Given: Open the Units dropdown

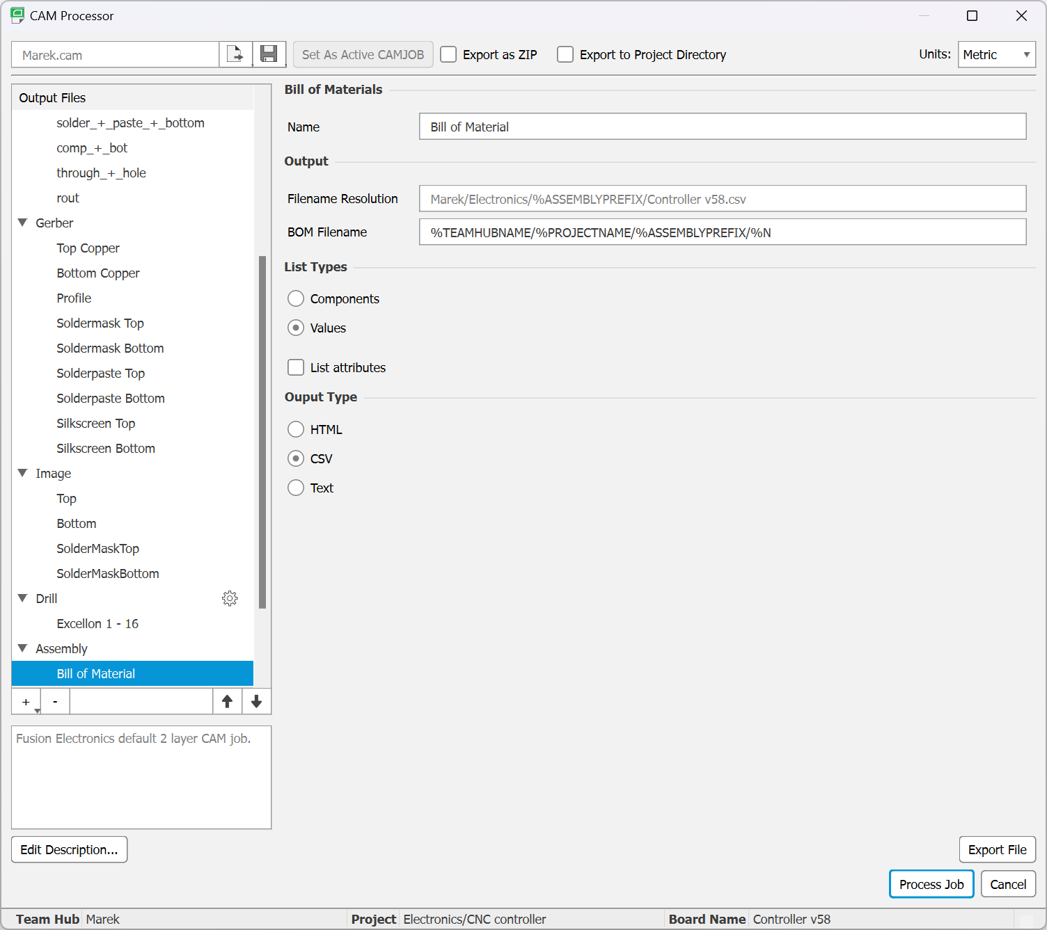Looking at the screenshot, I should (996, 54).
